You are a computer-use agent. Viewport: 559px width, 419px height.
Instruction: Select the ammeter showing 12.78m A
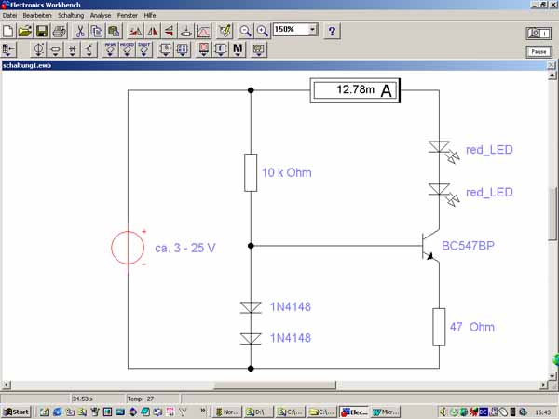[355, 90]
